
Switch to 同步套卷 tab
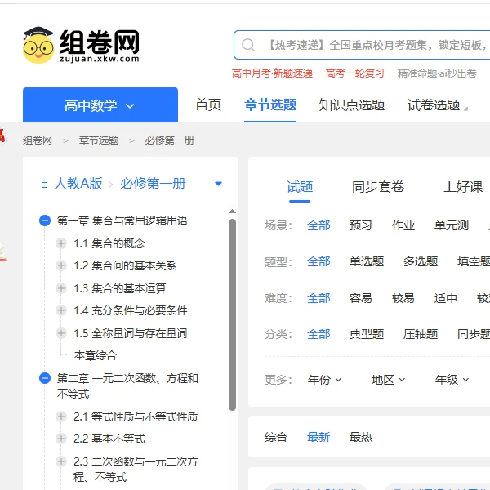(x=378, y=187)
